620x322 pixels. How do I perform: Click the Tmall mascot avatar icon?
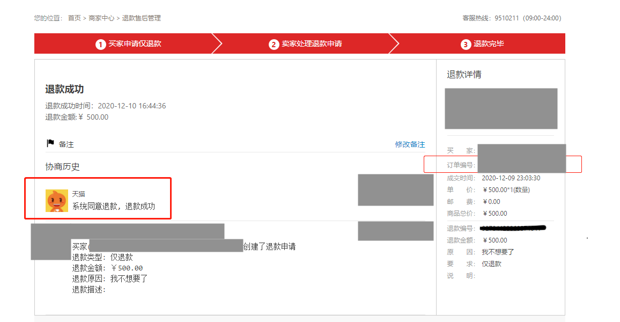click(56, 201)
